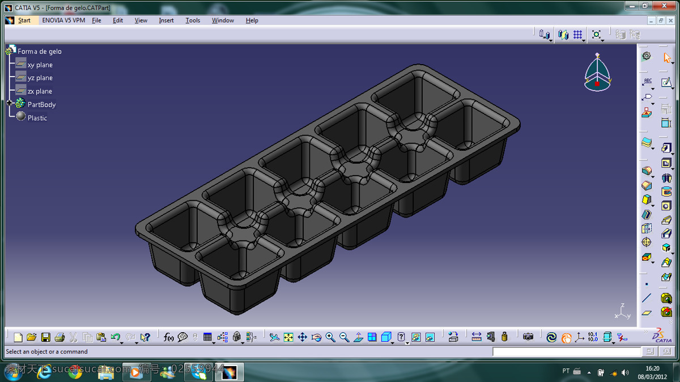Viewport: 680px width, 382px height.
Task: Print using the printer icon
Action: point(59,337)
